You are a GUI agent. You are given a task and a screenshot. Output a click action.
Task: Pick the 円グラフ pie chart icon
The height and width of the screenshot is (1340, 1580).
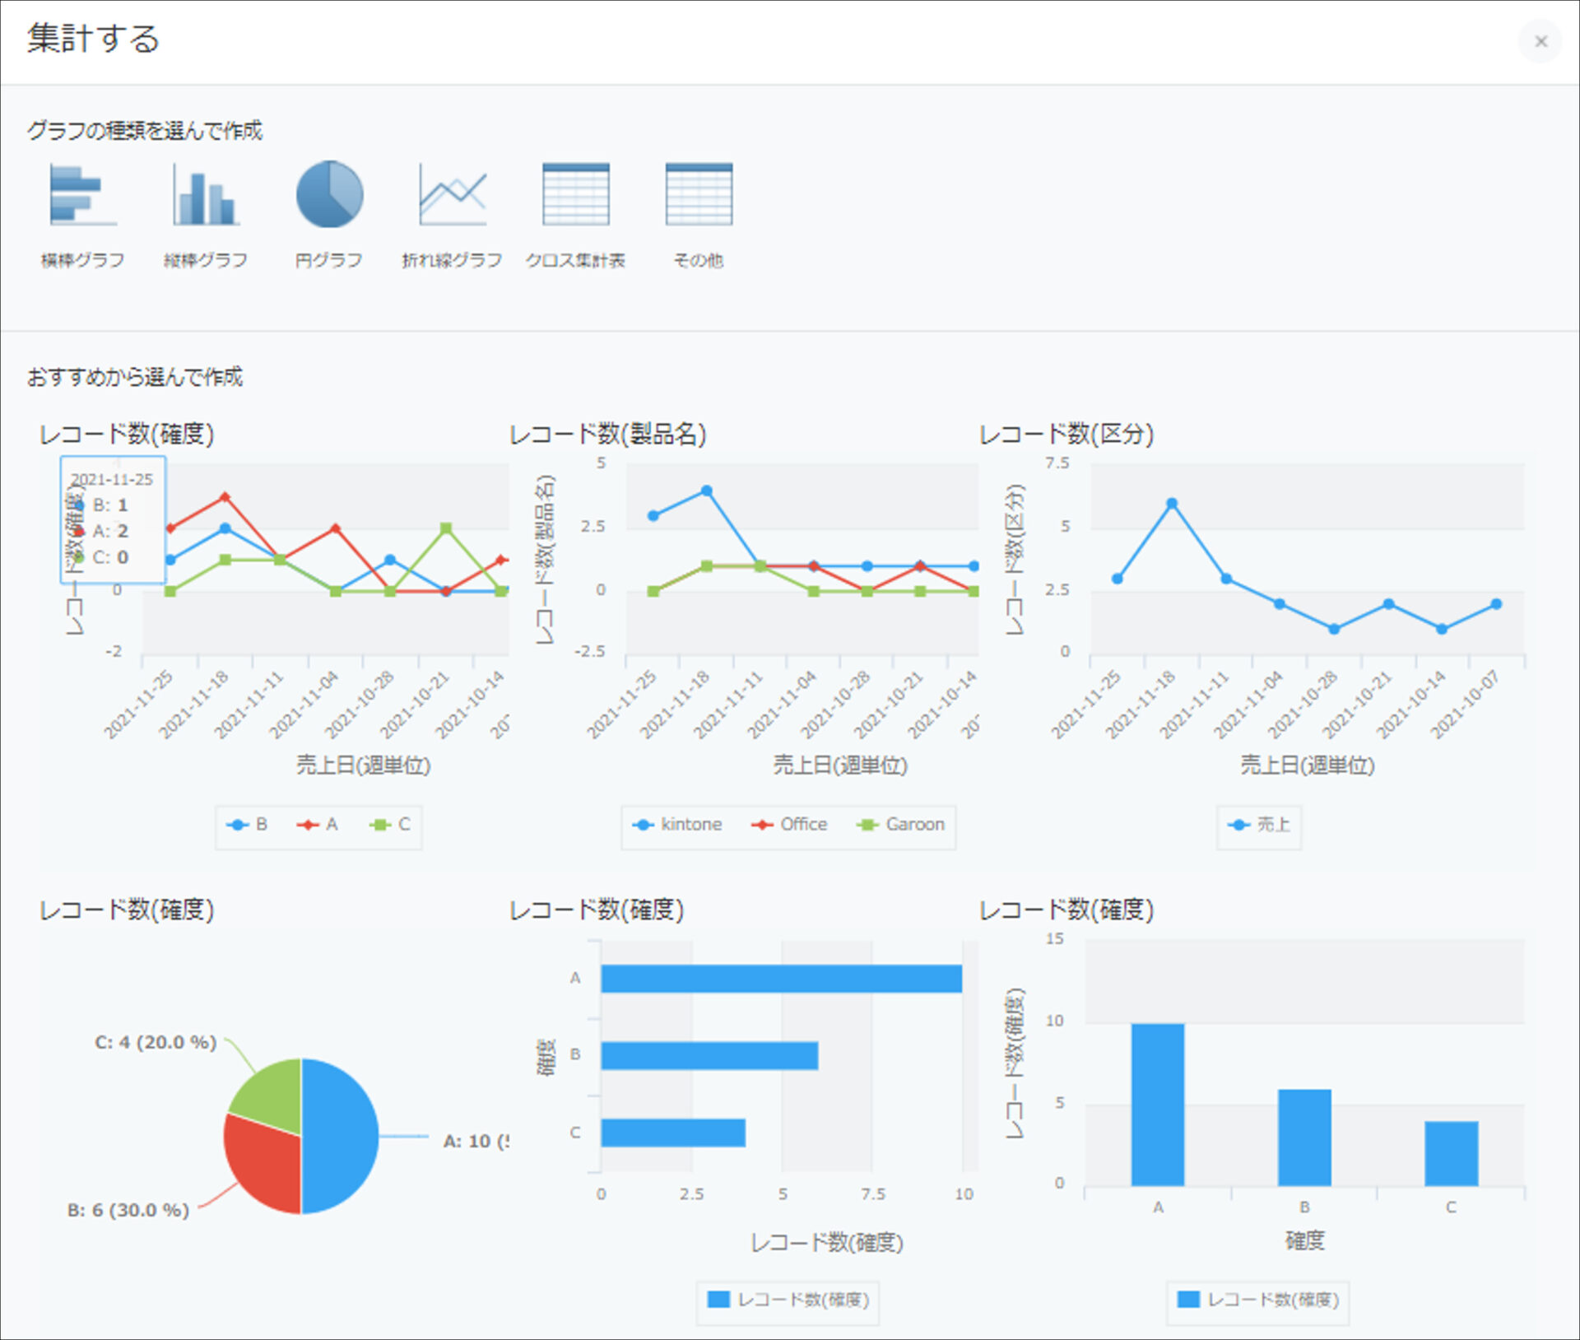pos(329,195)
